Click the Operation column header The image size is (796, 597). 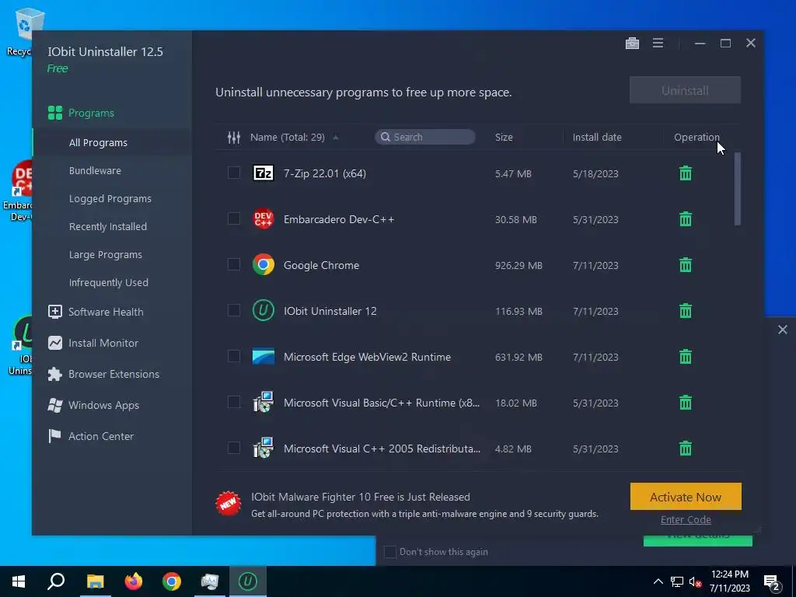[x=696, y=137]
